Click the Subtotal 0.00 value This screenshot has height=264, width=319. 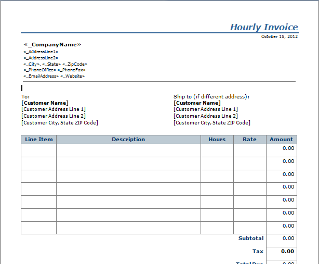(282, 241)
